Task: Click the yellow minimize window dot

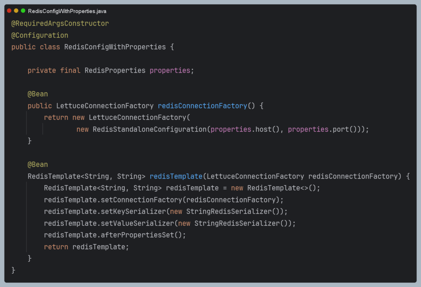Action: tap(16, 11)
